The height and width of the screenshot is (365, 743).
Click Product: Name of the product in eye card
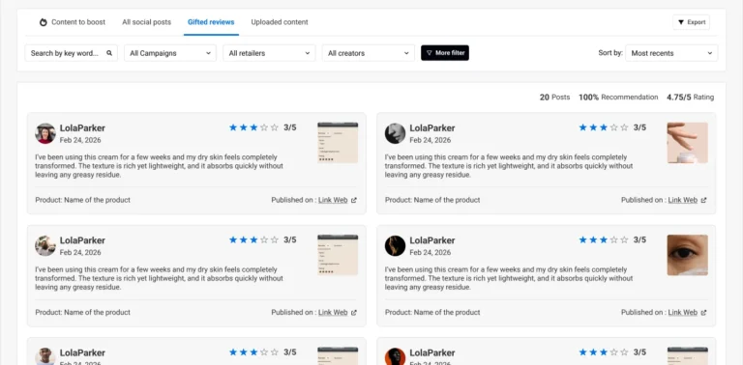432,313
